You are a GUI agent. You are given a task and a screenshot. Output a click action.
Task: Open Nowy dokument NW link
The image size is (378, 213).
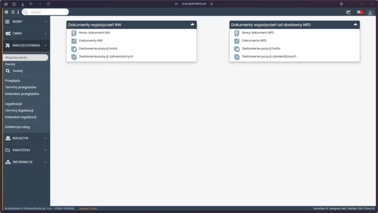coord(94,33)
